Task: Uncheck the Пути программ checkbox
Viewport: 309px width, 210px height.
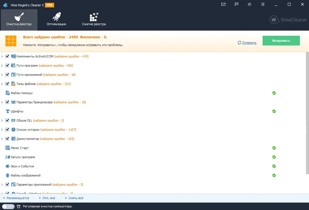Action: (x=7, y=66)
